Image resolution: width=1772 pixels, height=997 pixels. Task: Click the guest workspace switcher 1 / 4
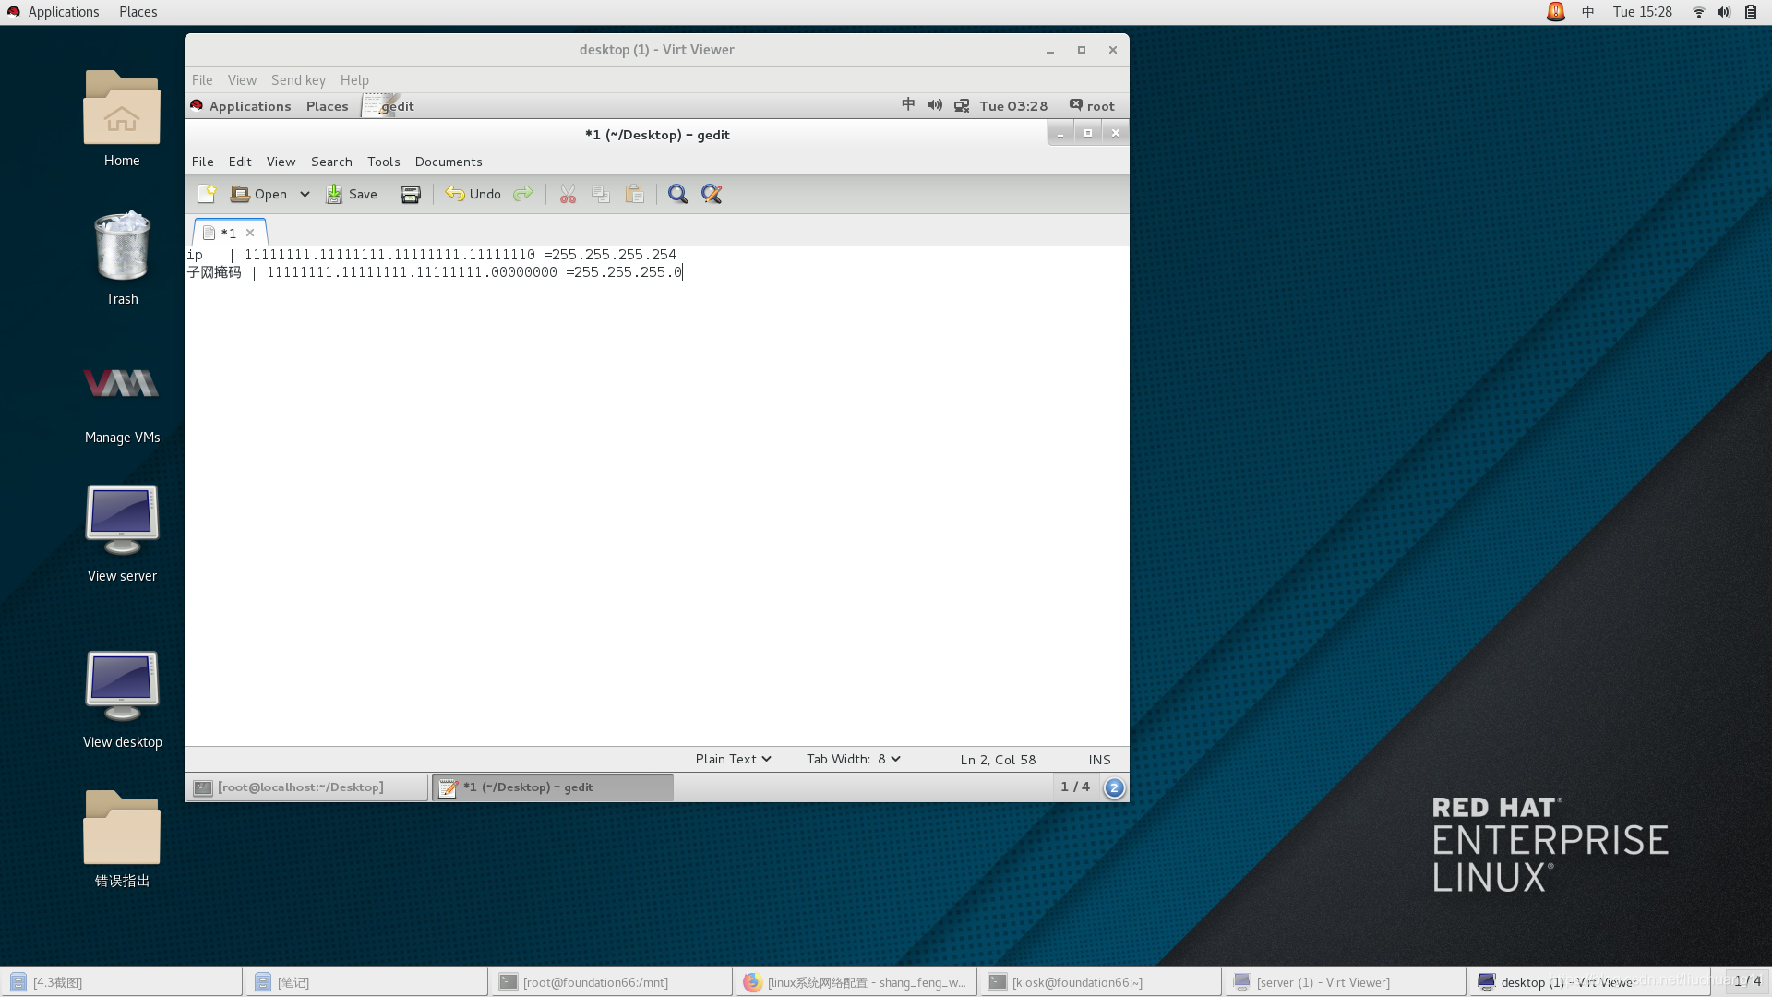click(1075, 787)
